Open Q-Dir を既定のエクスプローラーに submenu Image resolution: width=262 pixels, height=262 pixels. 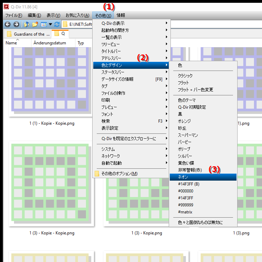pyautogui.click(x=131, y=139)
